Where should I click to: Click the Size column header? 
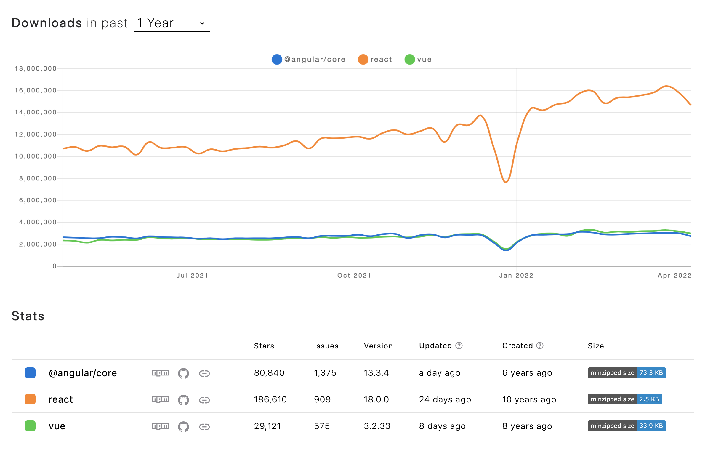tap(596, 346)
